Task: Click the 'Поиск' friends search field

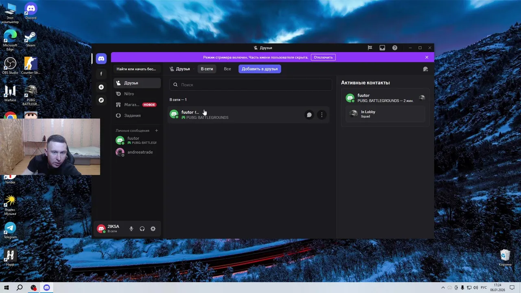Action: pyautogui.click(x=251, y=85)
